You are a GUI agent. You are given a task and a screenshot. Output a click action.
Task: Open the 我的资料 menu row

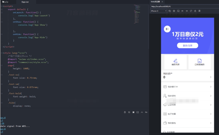188,96
